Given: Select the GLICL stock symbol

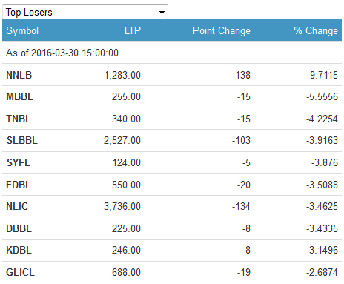Looking at the screenshot, I should 20,272.
